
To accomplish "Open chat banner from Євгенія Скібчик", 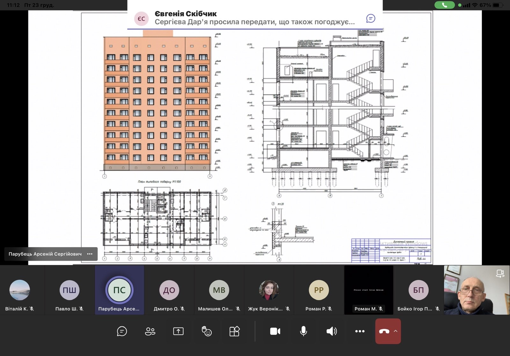I will click(249, 18).
